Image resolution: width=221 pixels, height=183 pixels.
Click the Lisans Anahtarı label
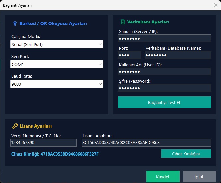[98, 136]
